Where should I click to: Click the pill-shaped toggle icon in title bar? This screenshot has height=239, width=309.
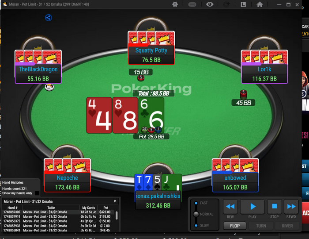(x=192, y=4)
